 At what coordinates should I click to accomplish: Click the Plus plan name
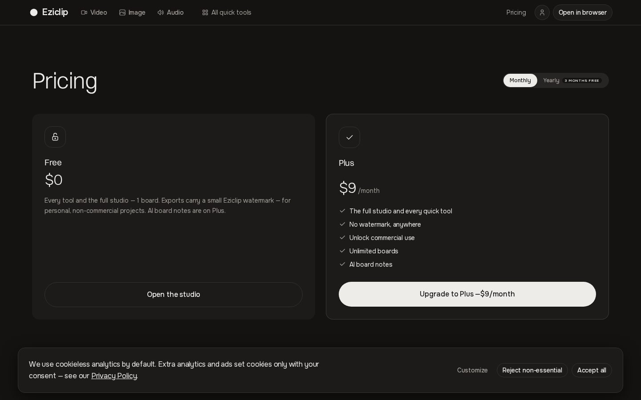[346, 163]
